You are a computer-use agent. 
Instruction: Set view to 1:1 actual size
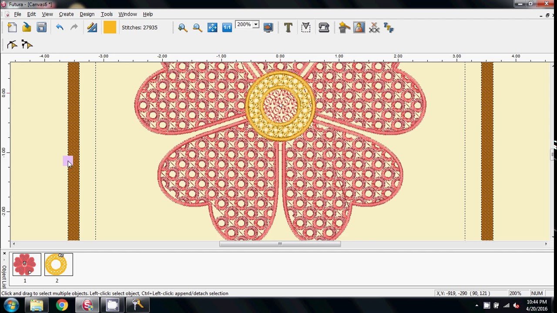pos(227,28)
